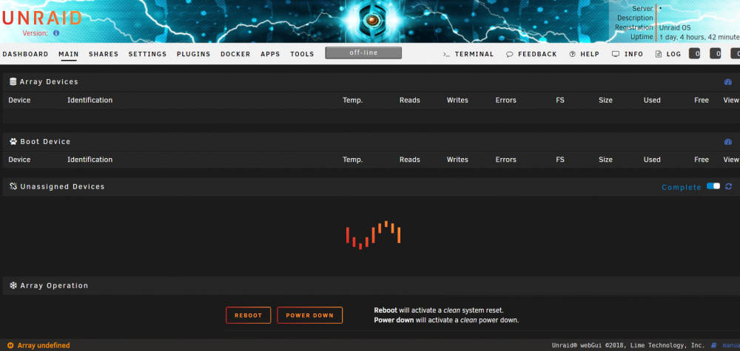Click Array Devices Identification column header
This screenshot has width=740, height=351.
[x=90, y=100]
